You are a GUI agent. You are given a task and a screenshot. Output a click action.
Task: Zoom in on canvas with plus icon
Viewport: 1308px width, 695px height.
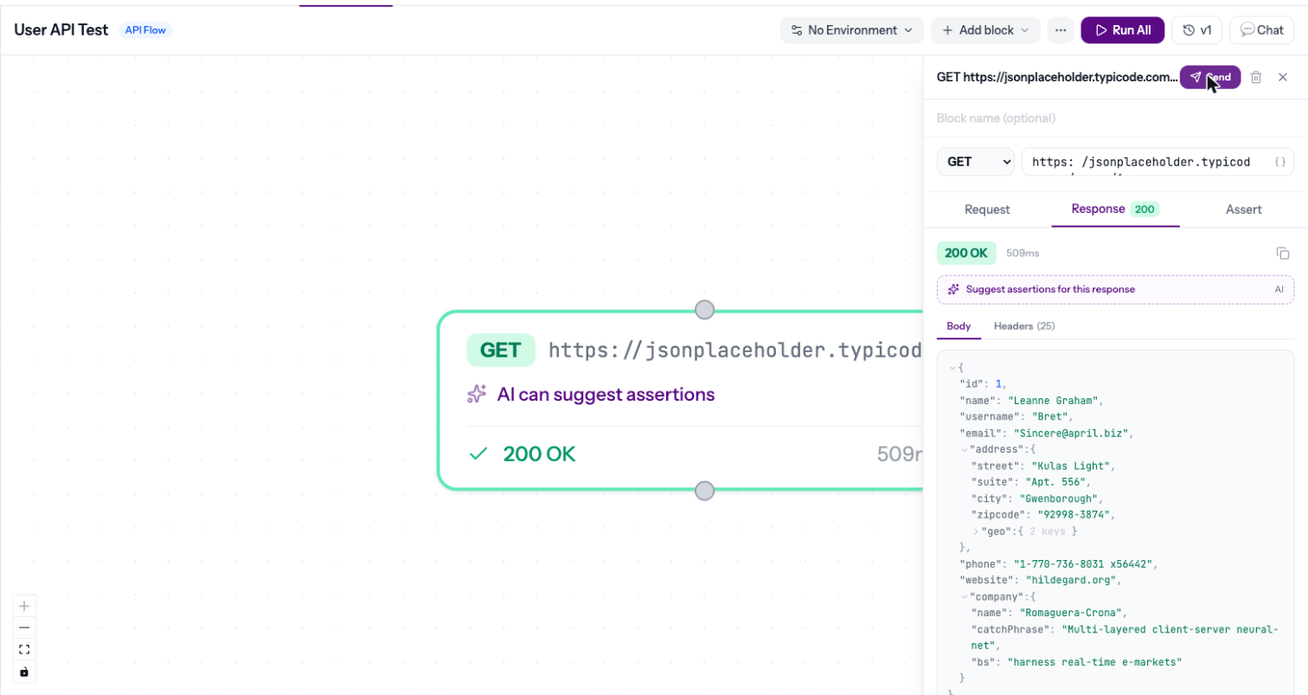(23, 606)
